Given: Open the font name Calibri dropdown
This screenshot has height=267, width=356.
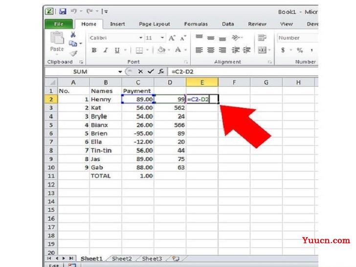Looking at the screenshot, I should coord(141,38).
